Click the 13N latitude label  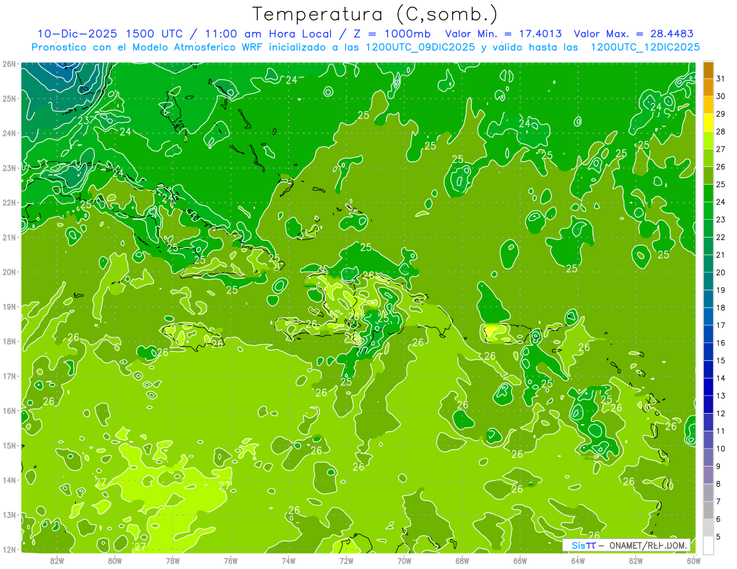tap(9, 514)
